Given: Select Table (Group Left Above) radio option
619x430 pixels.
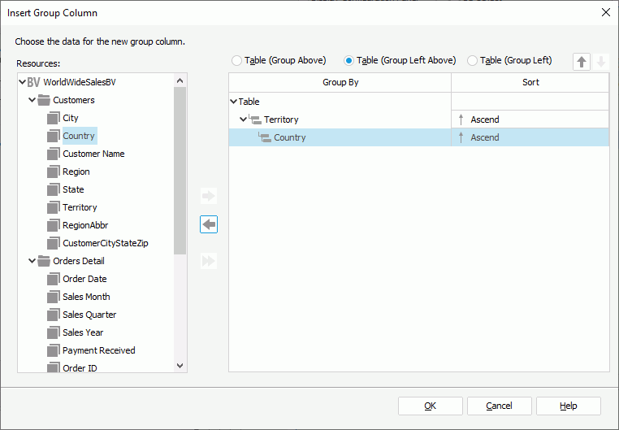Looking at the screenshot, I should pos(349,60).
